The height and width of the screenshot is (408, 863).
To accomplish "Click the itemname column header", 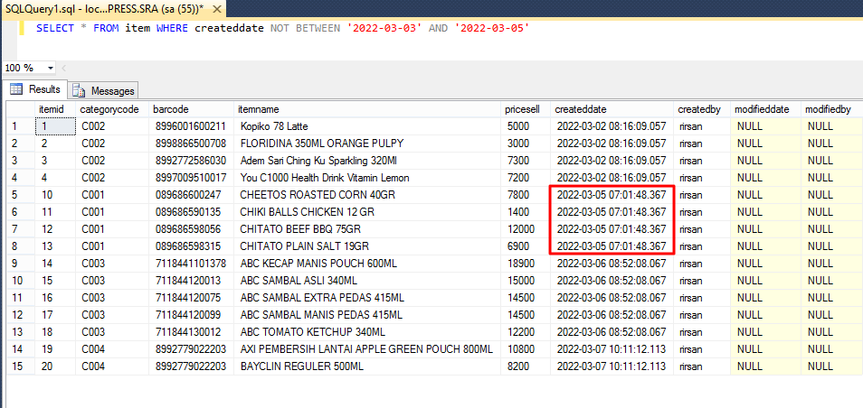I will tap(367, 109).
